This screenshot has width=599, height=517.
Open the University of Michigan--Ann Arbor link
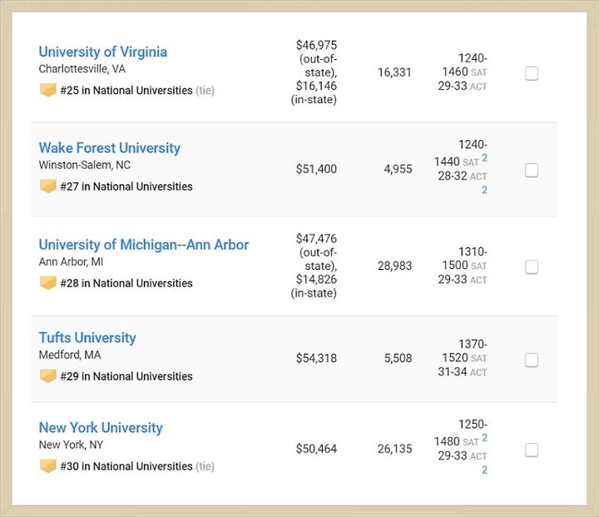point(144,245)
